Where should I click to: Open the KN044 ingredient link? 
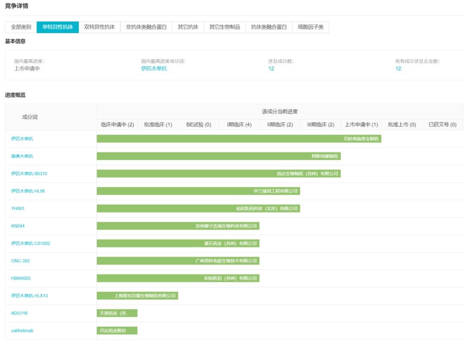(18, 226)
